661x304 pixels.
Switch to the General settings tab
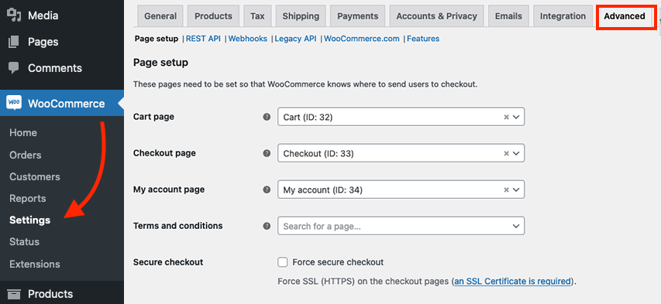[160, 16]
